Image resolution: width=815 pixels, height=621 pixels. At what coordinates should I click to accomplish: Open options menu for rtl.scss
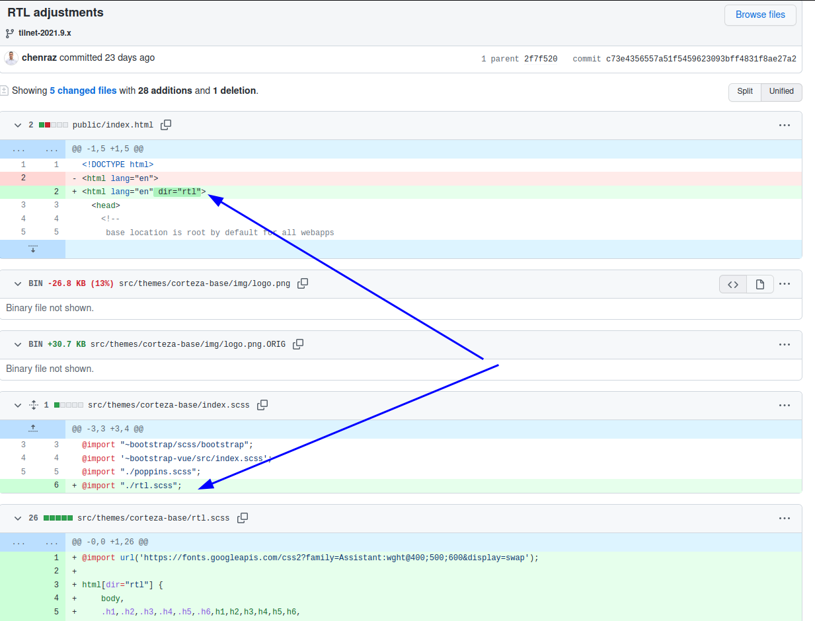pos(785,518)
